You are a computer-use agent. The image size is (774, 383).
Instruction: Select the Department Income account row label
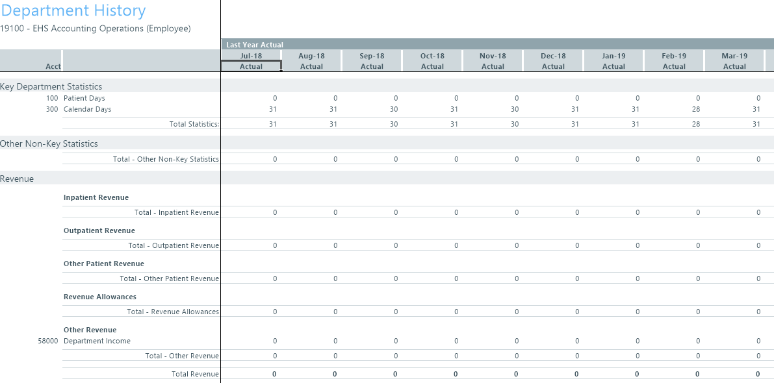click(97, 341)
